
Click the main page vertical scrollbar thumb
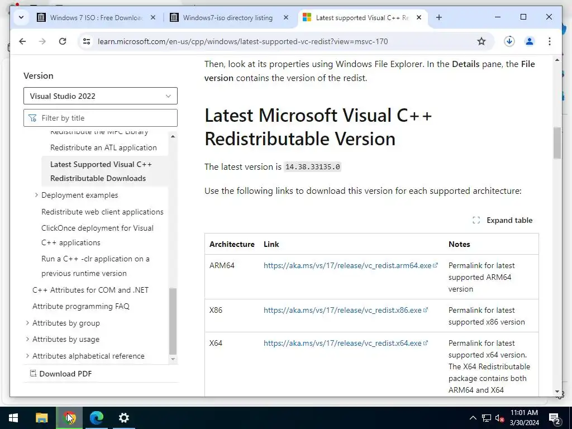tap(557, 142)
